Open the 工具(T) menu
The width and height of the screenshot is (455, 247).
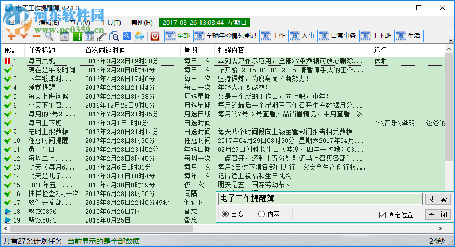111,23
